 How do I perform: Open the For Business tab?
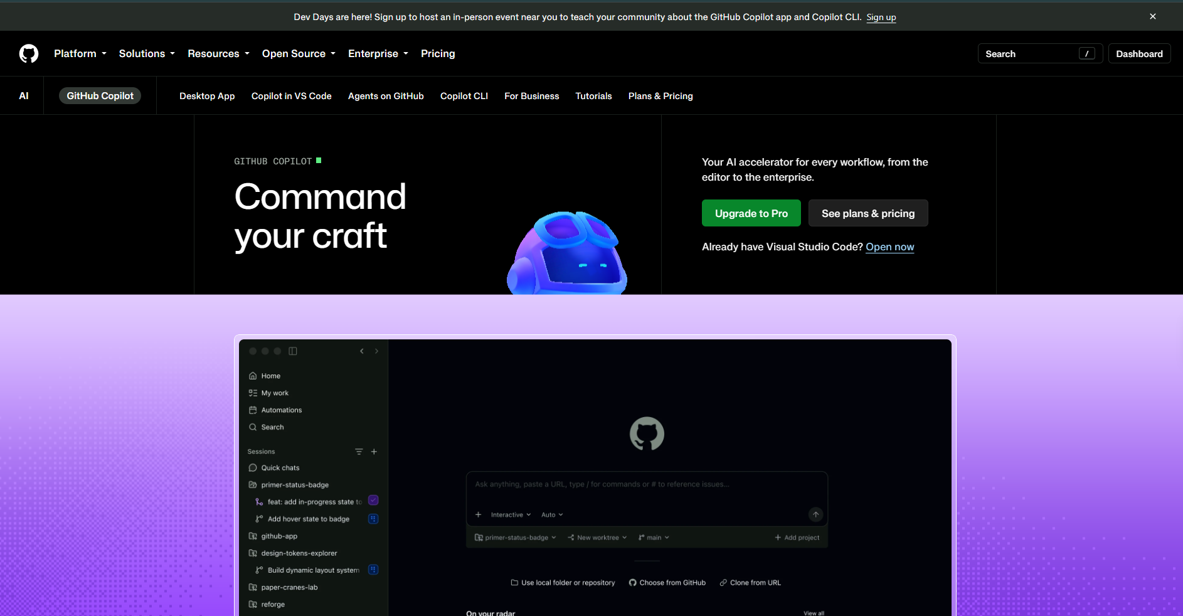pyautogui.click(x=531, y=96)
